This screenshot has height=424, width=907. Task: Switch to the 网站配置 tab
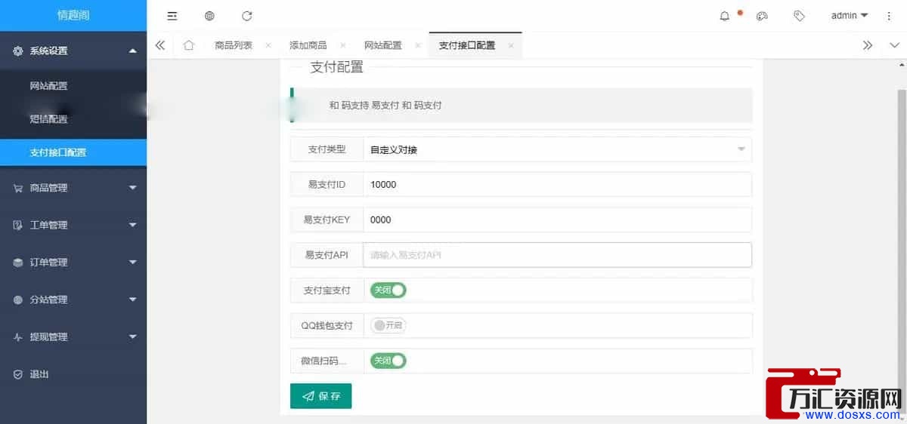point(382,45)
